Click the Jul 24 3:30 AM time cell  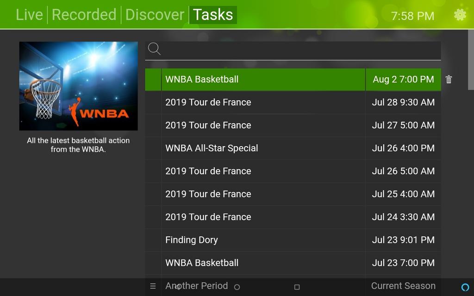point(403,217)
